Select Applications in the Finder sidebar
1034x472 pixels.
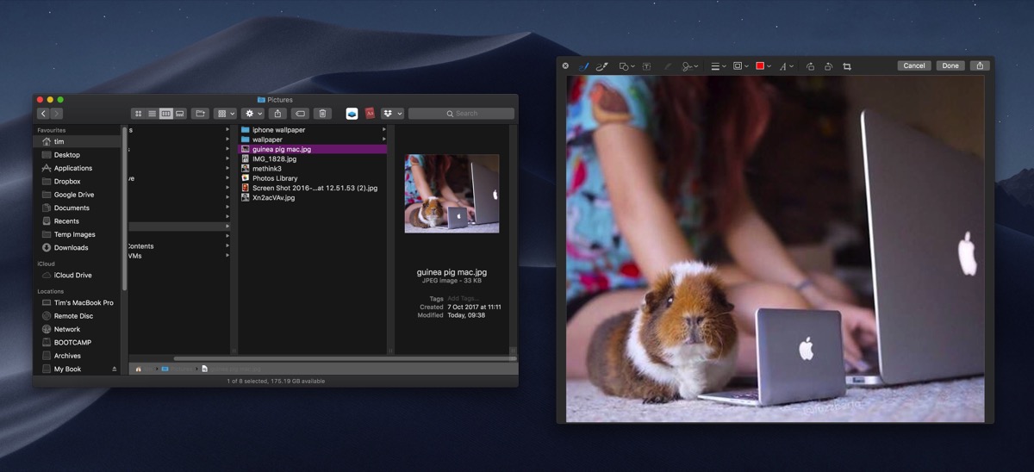coord(73,168)
